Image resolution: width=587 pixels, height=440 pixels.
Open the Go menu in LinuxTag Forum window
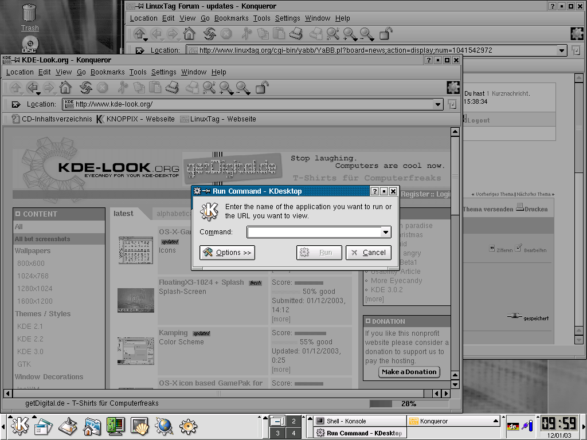(205, 18)
